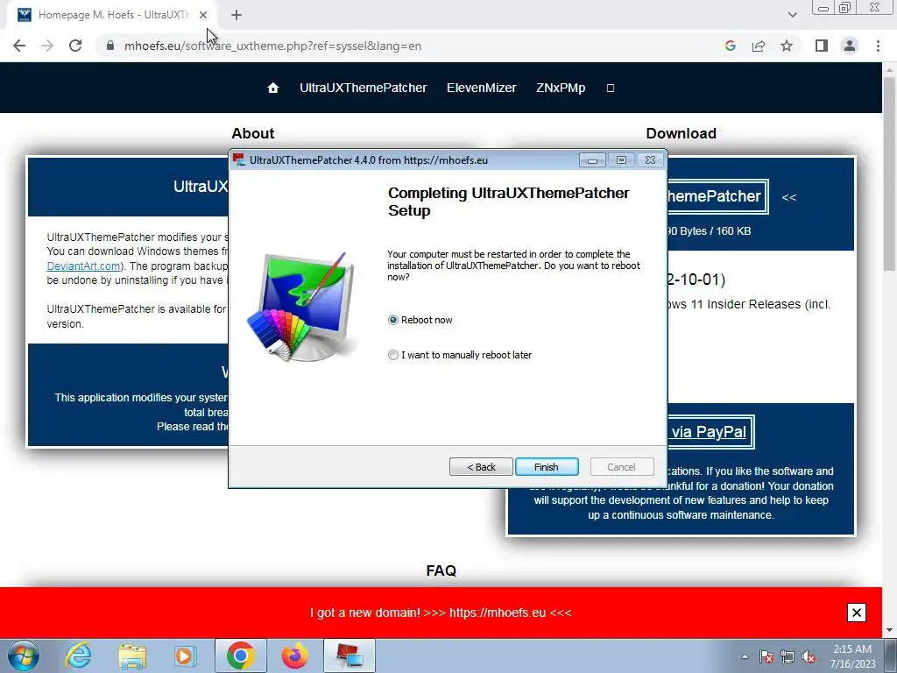Dismiss the red new domain banner

pyautogui.click(x=857, y=613)
